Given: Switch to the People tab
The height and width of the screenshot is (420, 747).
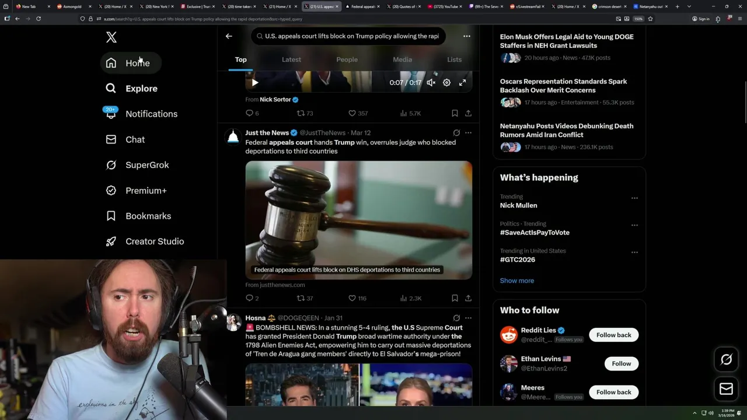Looking at the screenshot, I should tap(347, 60).
